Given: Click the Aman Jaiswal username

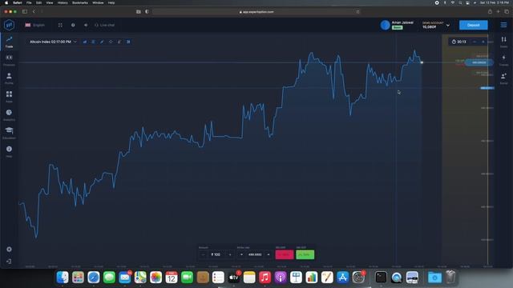Looking at the screenshot, I should coord(402,22).
